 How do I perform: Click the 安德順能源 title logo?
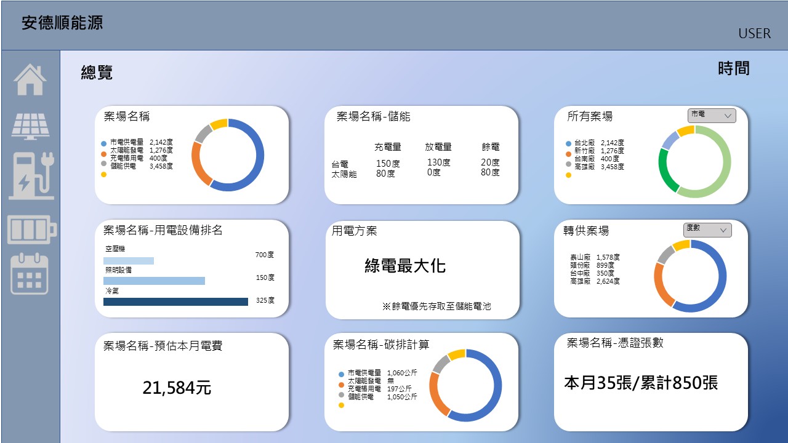click(62, 23)
